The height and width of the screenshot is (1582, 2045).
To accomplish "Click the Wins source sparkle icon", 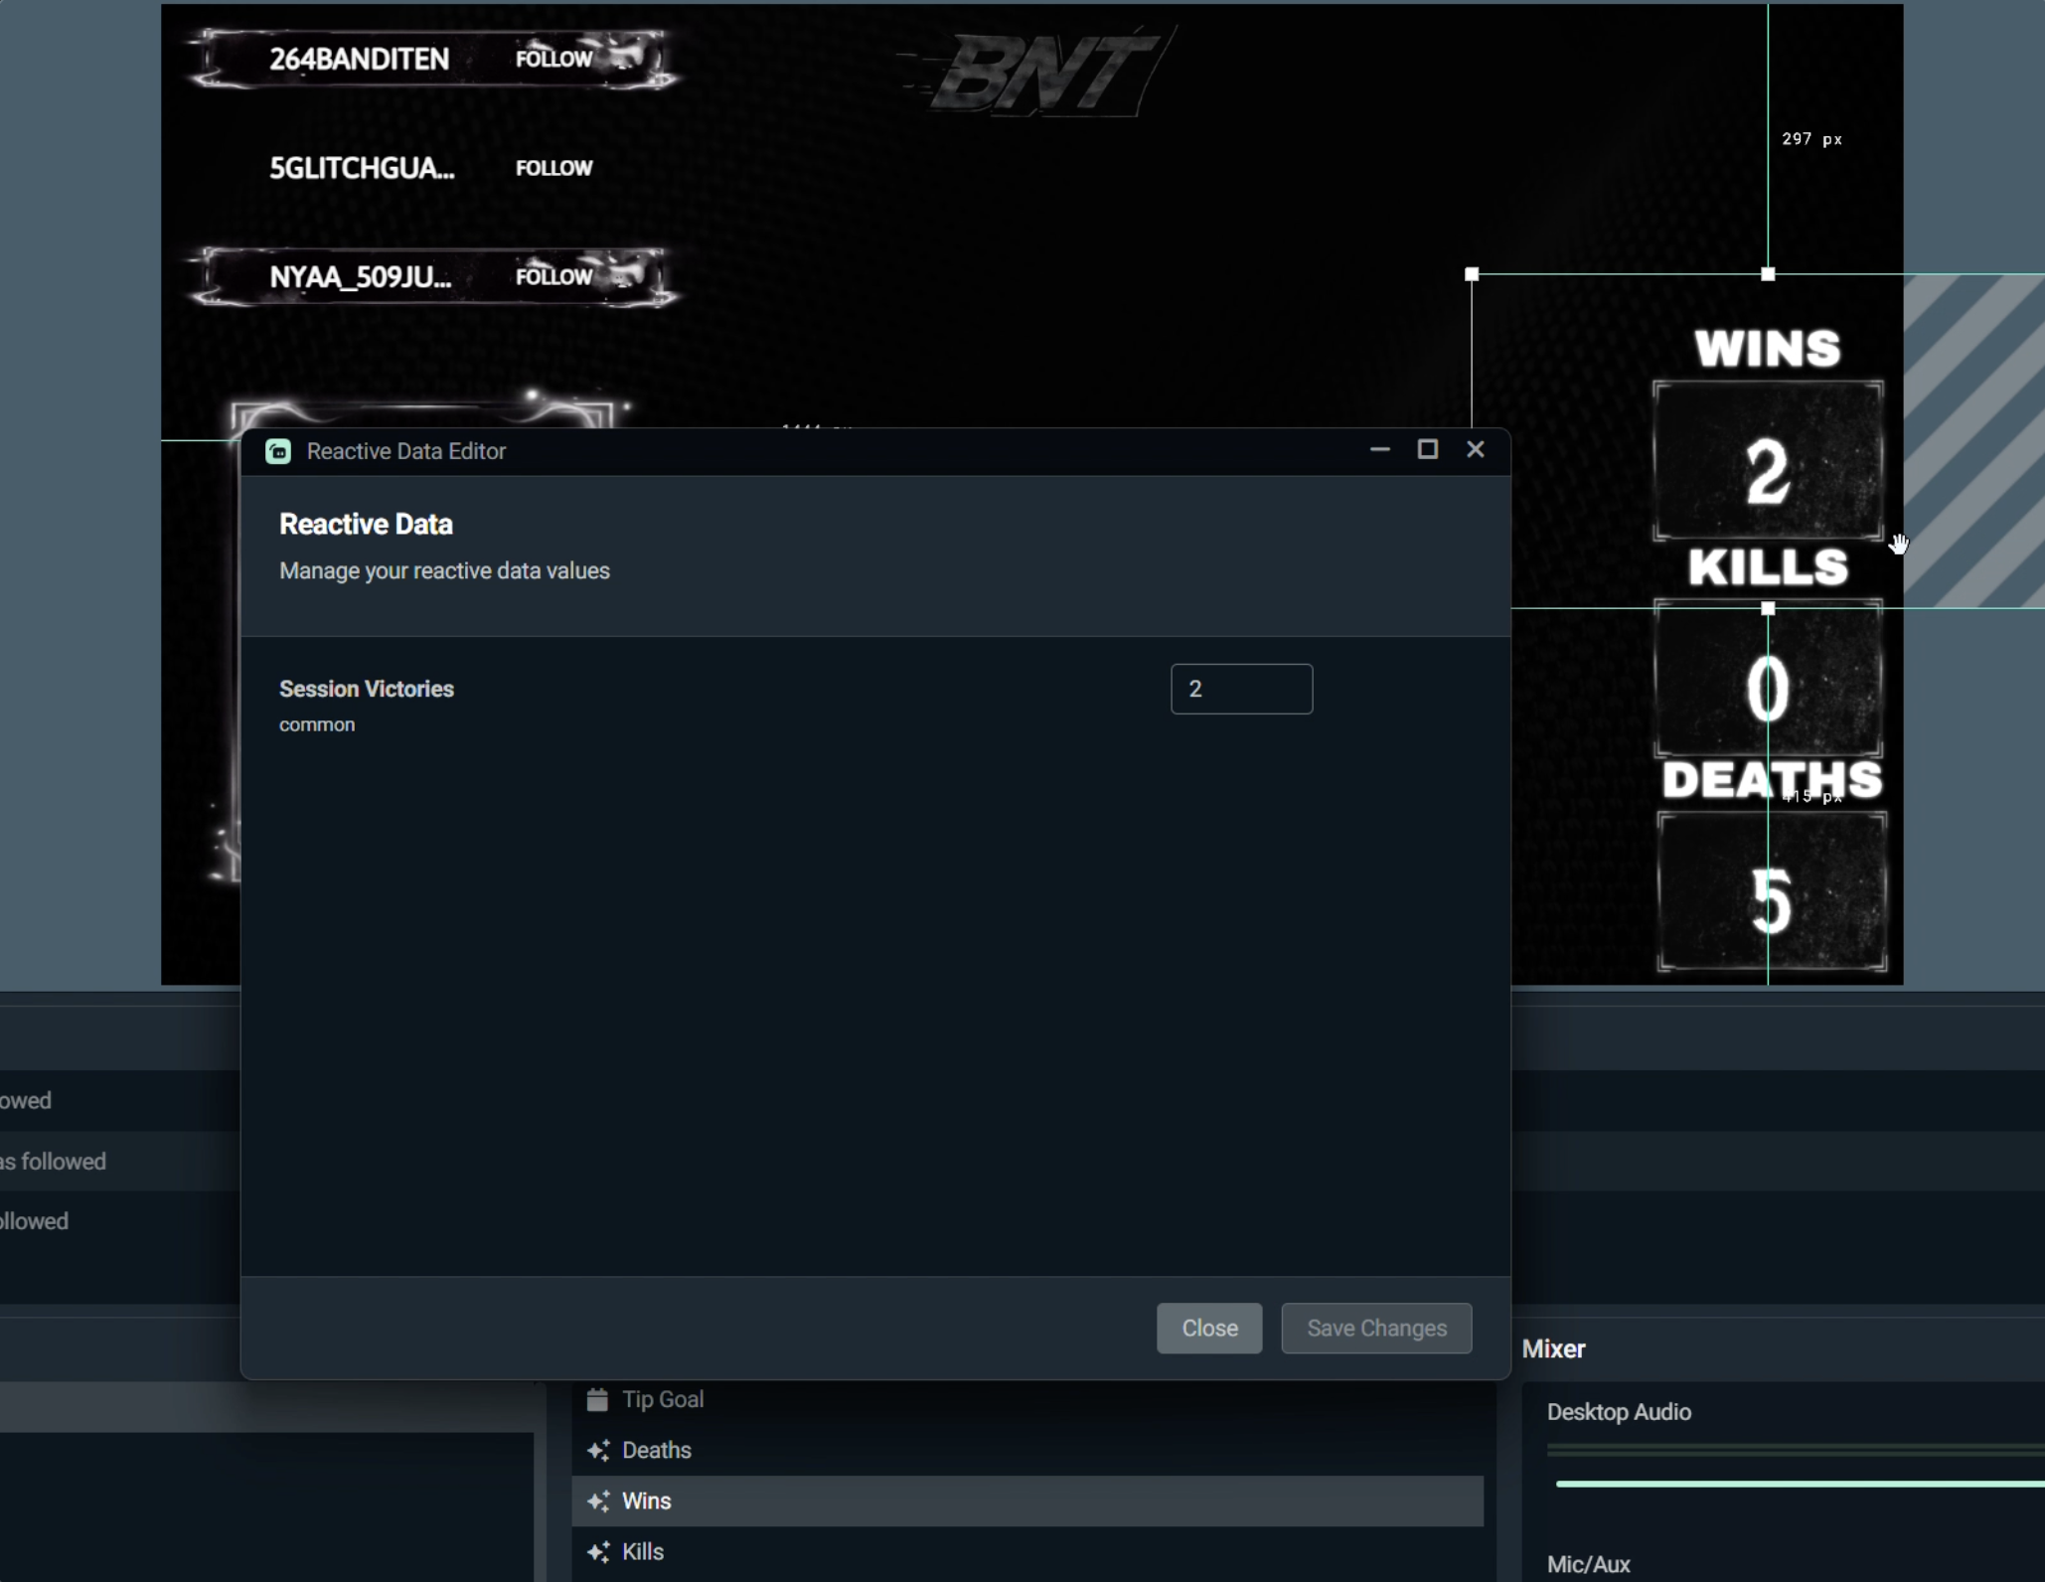I will [598, 1501].
